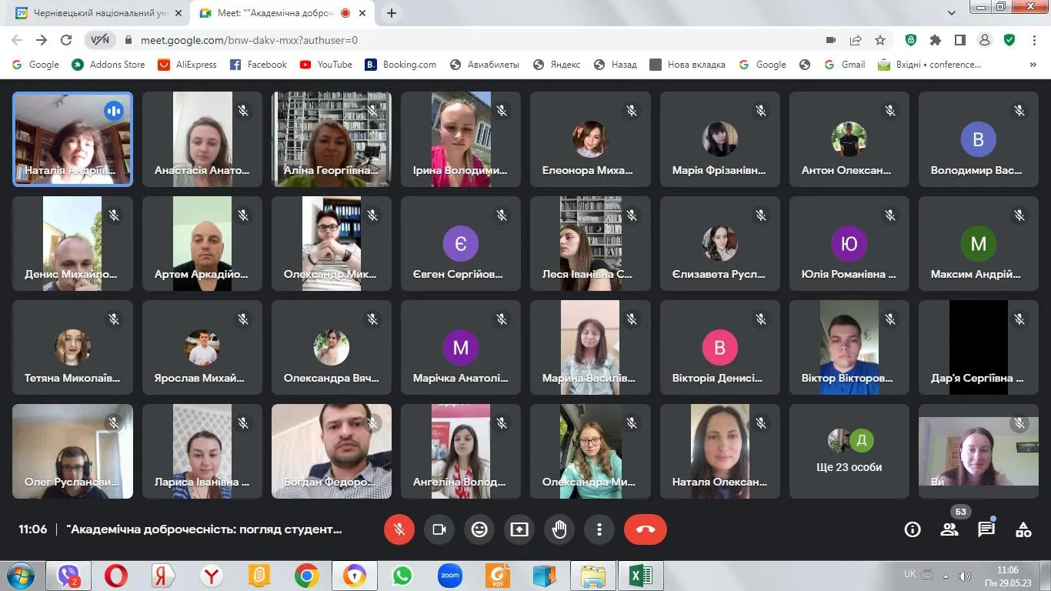Viewport: 1051px width, 591px height.
Task: Open the chat with everyone panel
Action: 986,529
